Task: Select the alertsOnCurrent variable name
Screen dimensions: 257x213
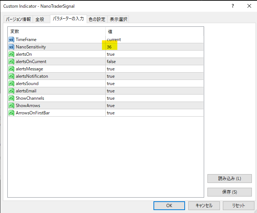Action: click(x=31, y=62)
